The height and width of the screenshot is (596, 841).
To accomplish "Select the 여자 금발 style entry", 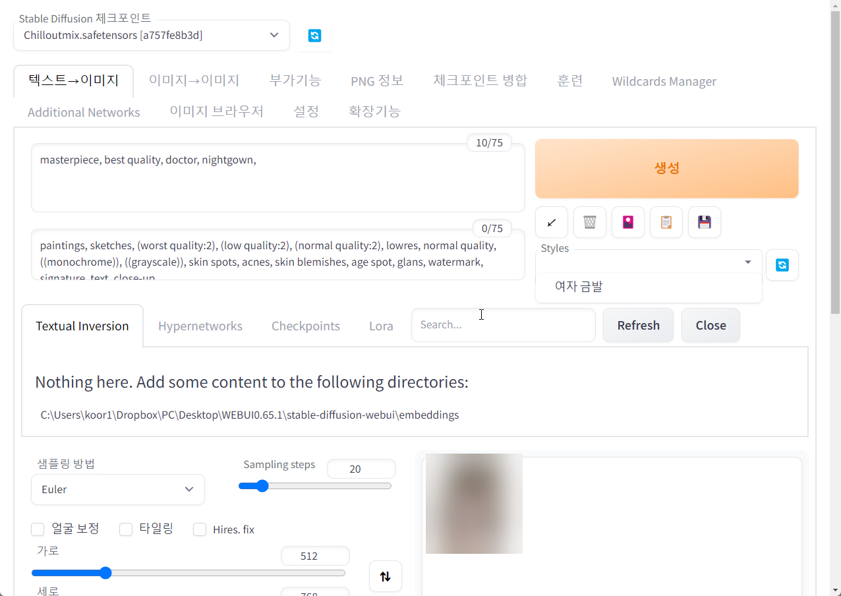I will click(577, 286).
